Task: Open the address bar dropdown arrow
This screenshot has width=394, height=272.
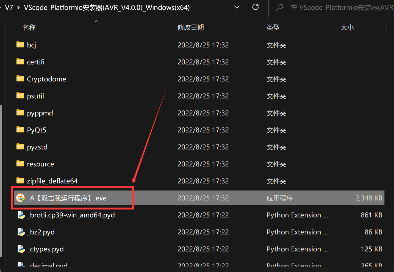Action: pyautogui.click(x=237, y=7)
